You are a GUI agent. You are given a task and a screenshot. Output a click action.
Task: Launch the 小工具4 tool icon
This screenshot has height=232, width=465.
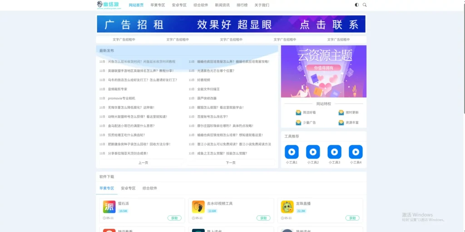pos(356,152)
